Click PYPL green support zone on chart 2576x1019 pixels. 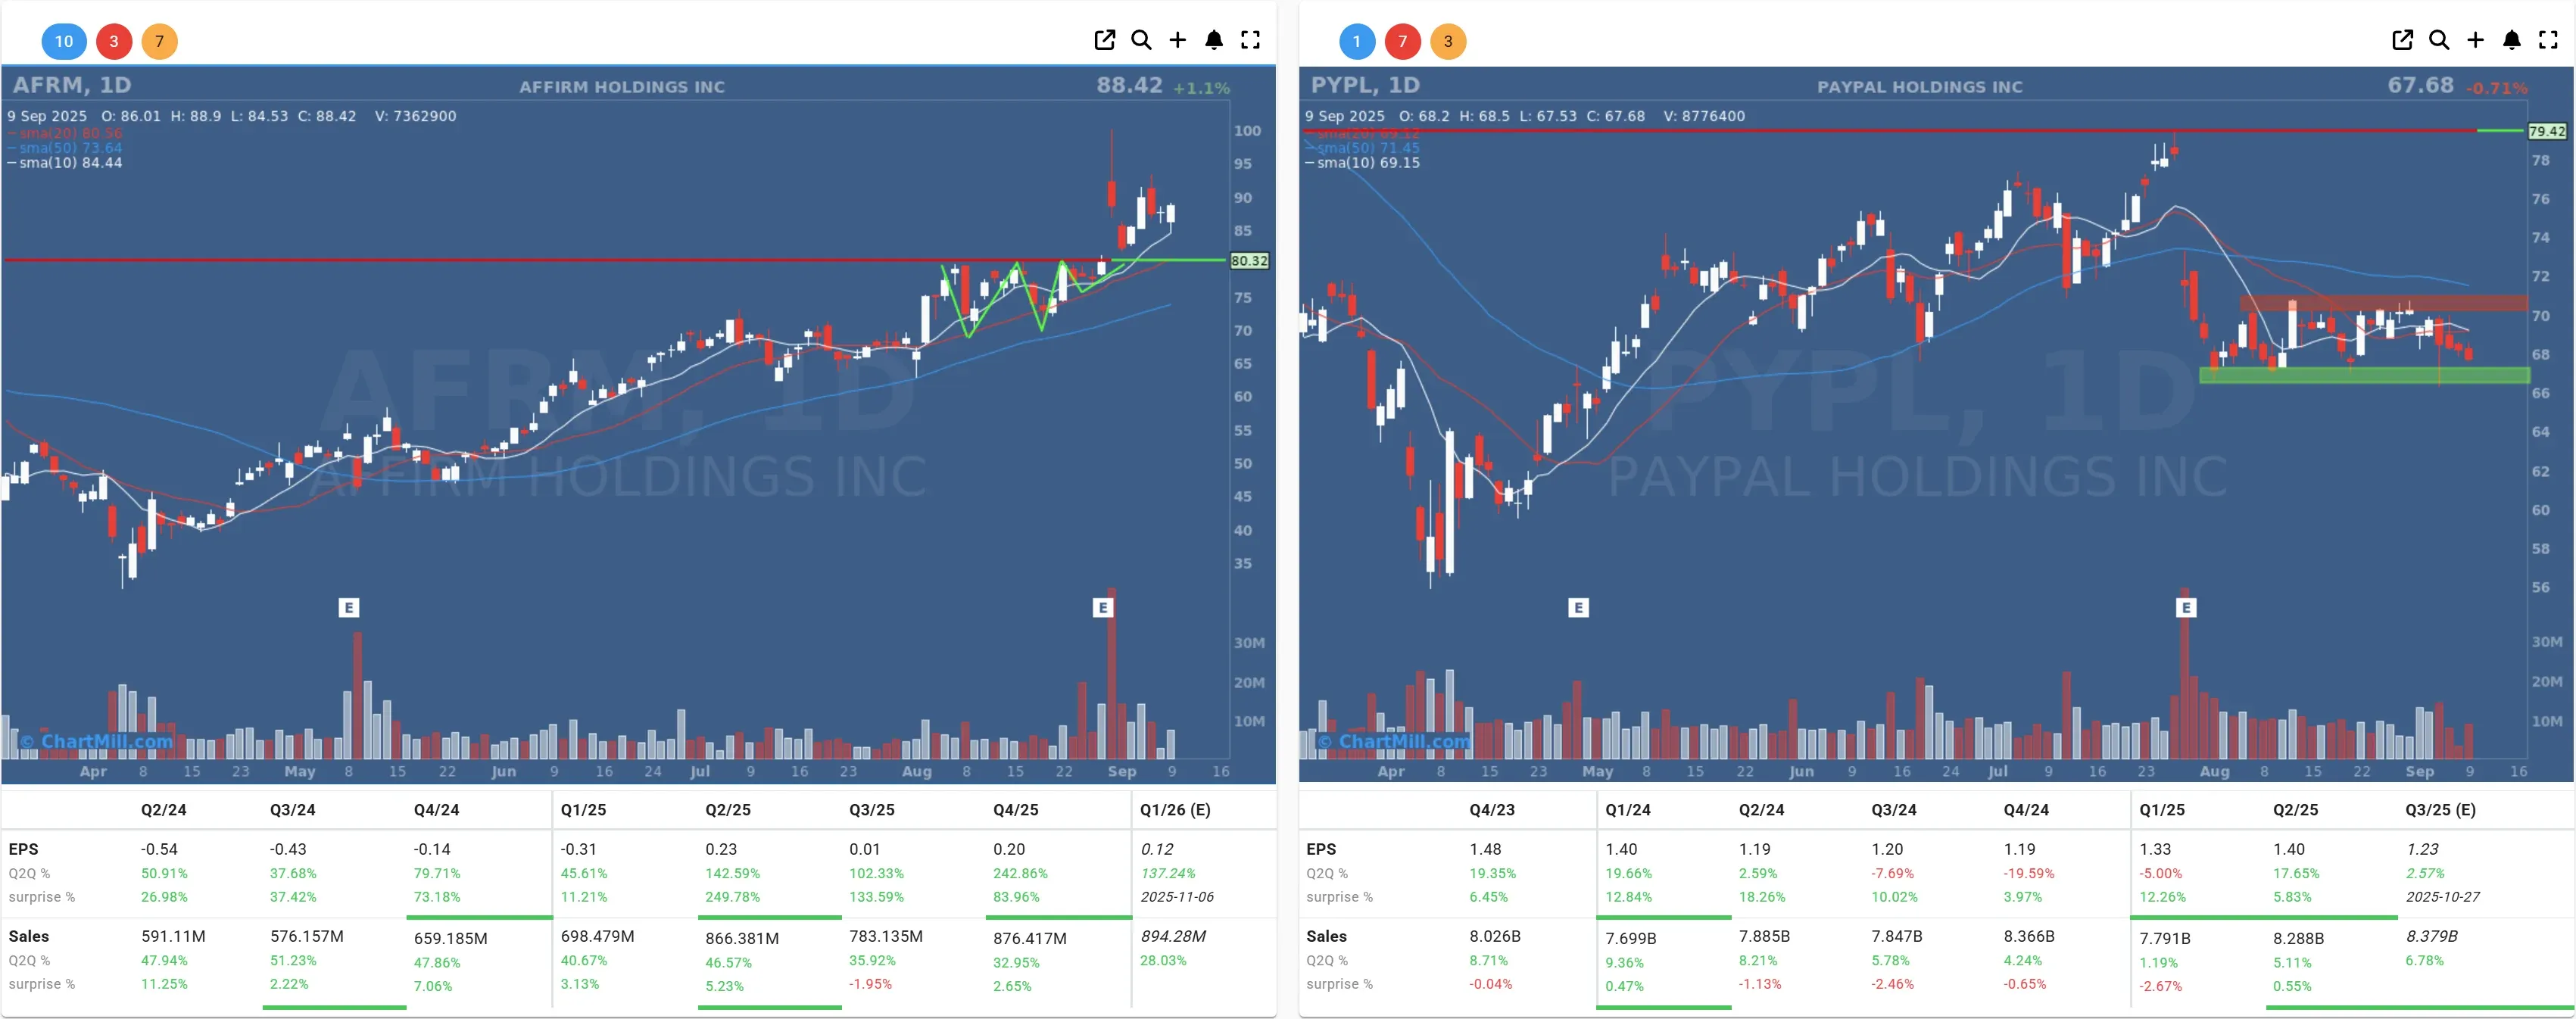(2364, 375)
